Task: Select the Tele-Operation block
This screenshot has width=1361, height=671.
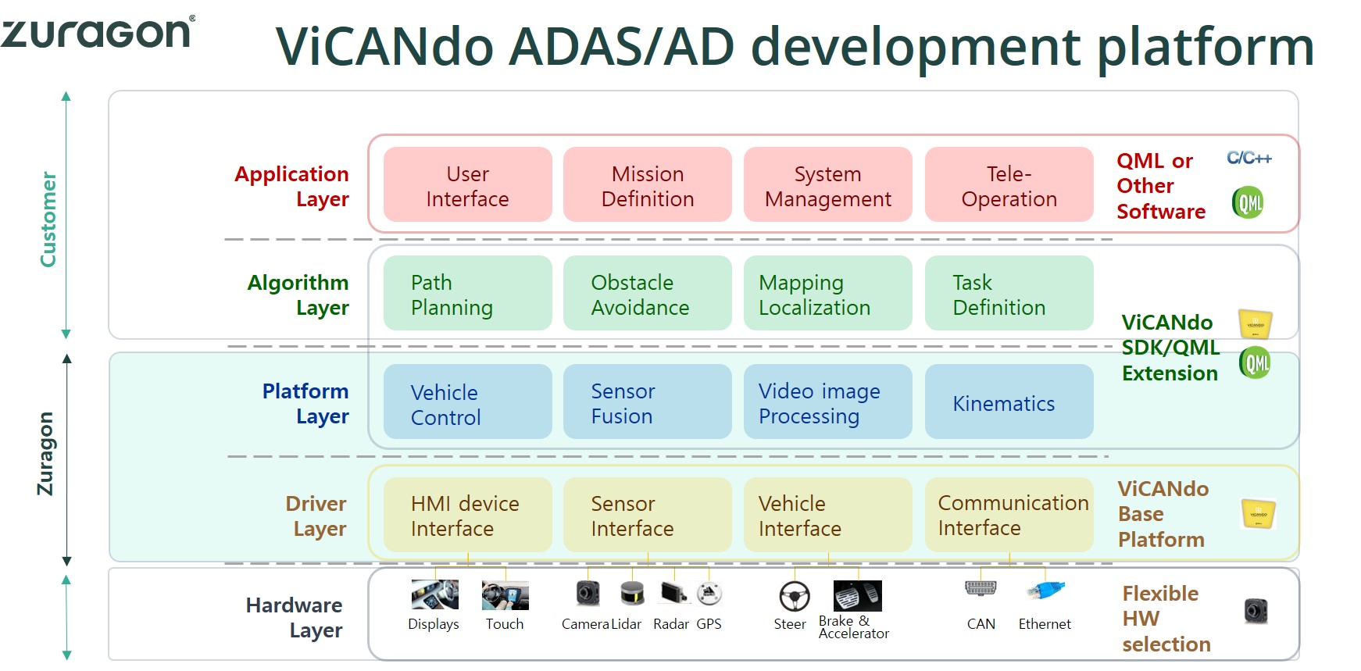Action: (x=1009, y=185)
